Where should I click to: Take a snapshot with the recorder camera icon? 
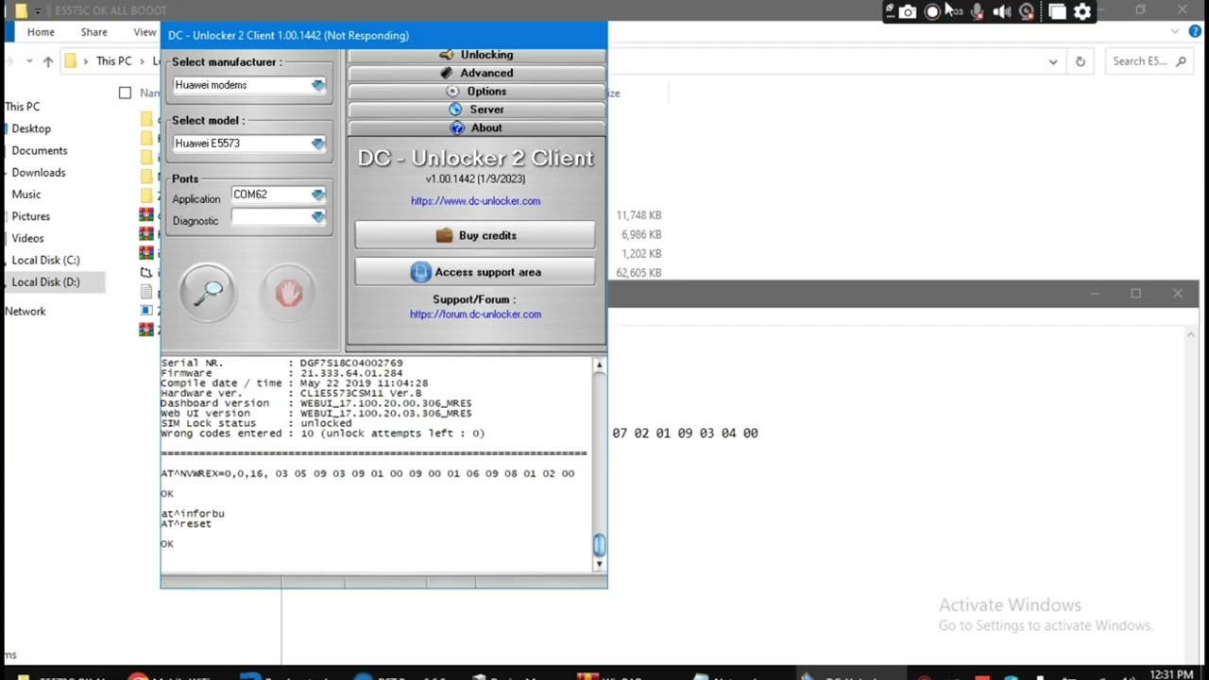(x=908, y=11)
